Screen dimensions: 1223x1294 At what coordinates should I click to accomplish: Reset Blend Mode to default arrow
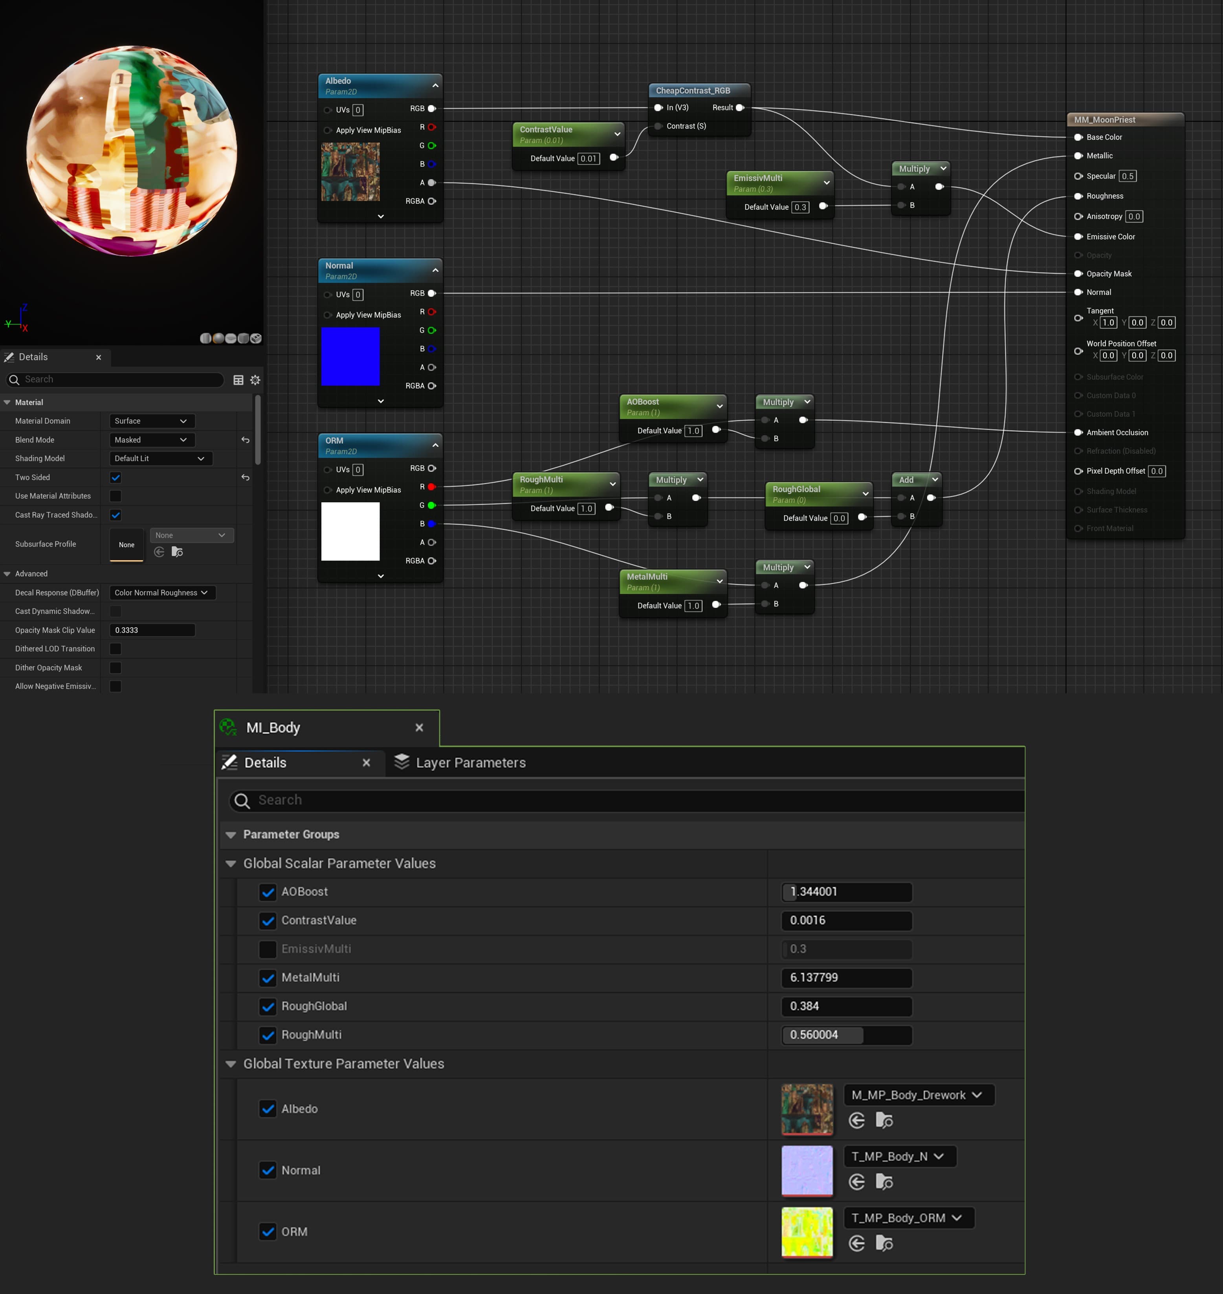[x=245, y=440]
